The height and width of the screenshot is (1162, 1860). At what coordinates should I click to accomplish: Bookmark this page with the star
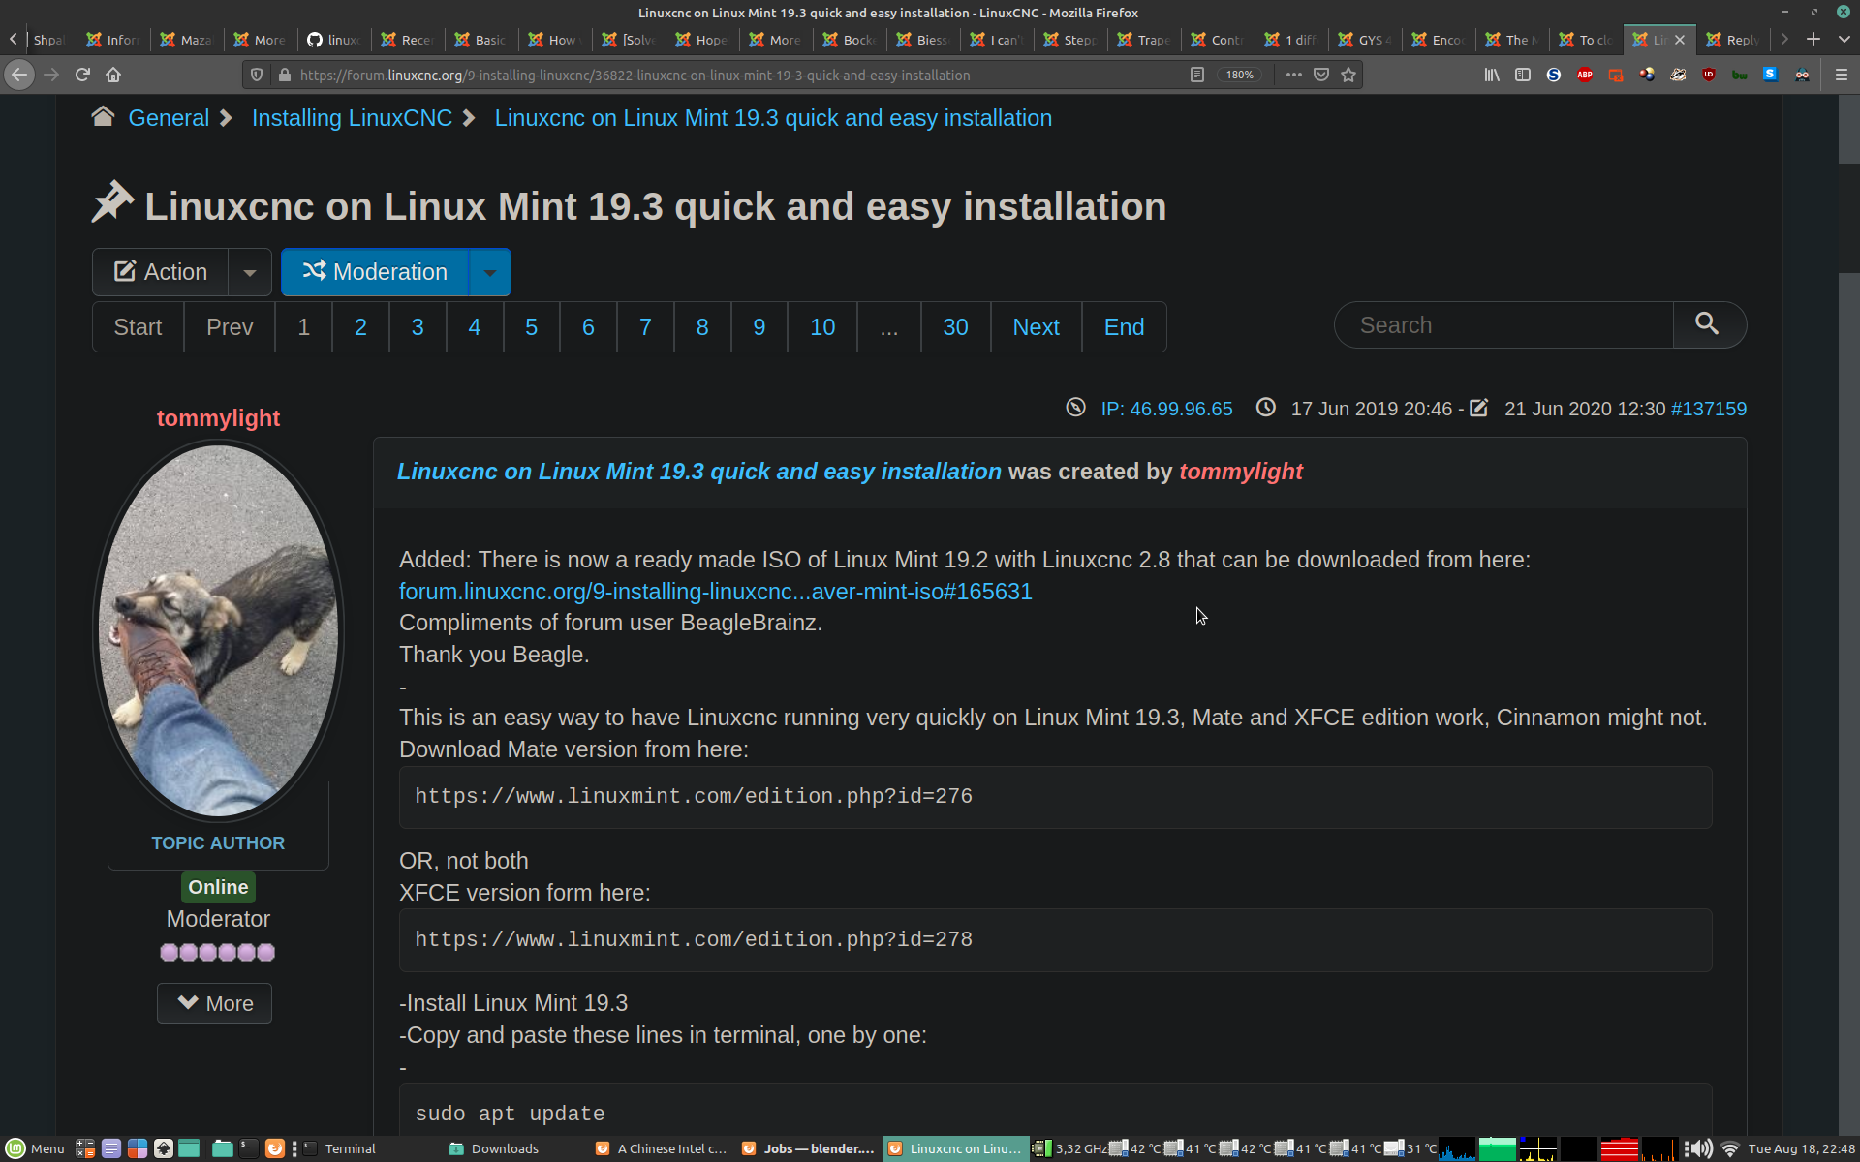1348,75
